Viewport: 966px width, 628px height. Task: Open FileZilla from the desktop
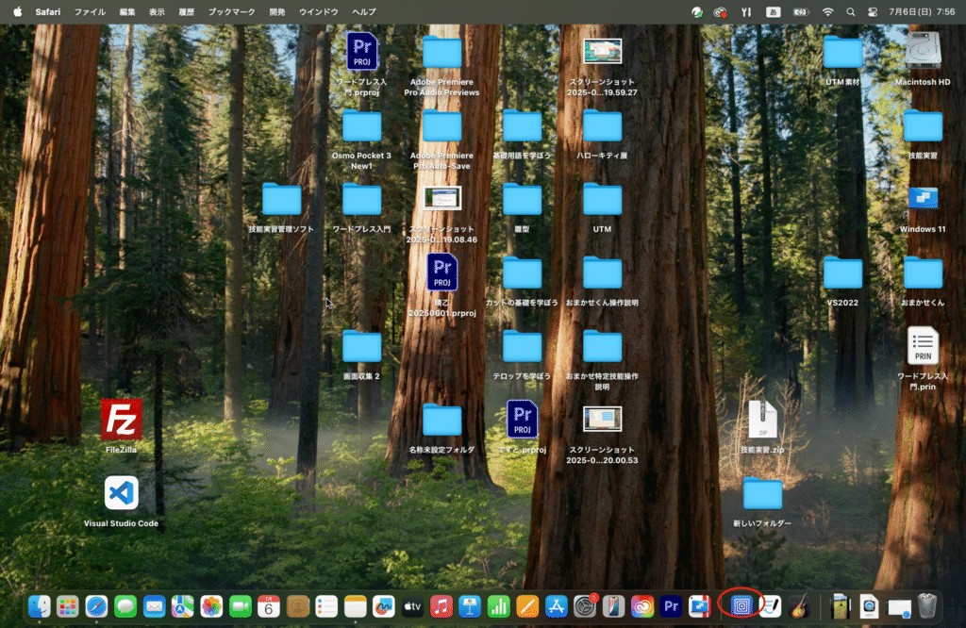(122, 420)
